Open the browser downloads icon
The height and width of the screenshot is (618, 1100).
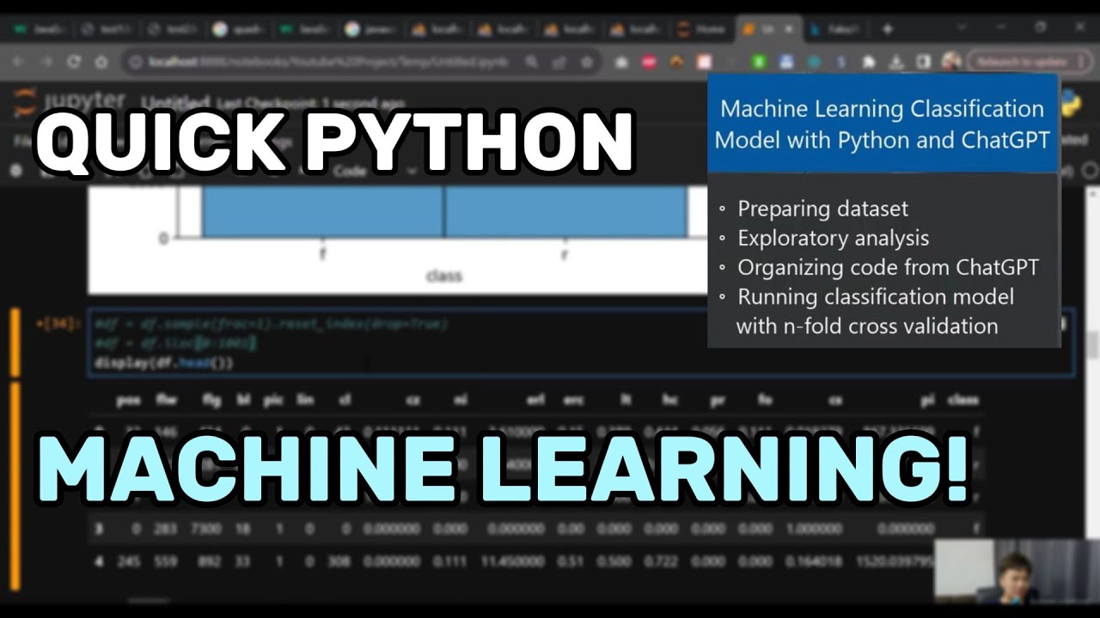point(895,62)
